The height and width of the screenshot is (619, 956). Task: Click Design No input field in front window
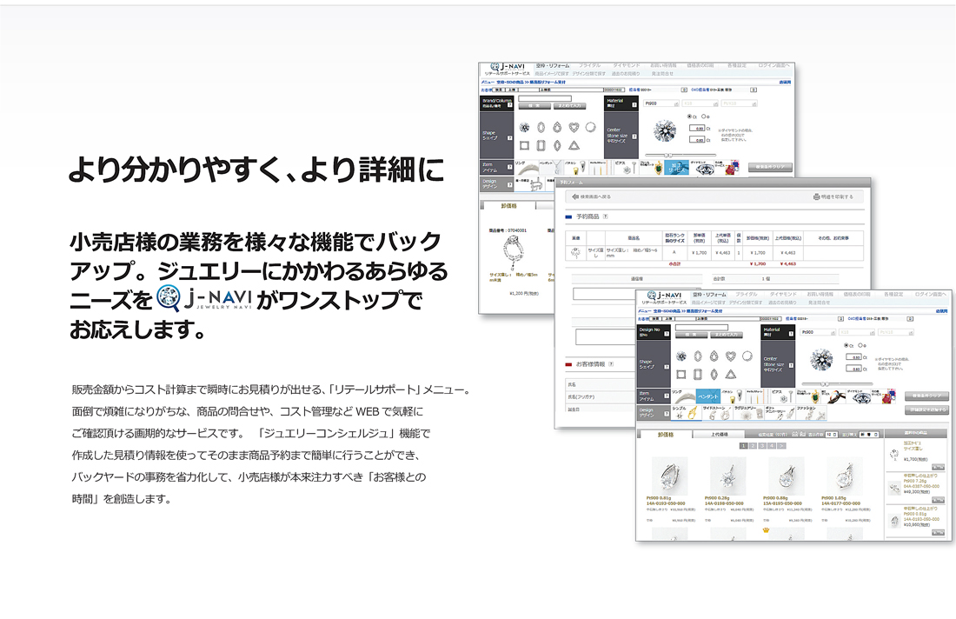click(701, 328)
